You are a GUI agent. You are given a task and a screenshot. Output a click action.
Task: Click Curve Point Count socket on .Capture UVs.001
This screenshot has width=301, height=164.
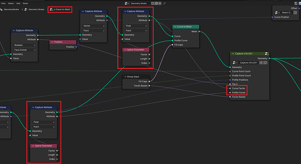(230, 72)
